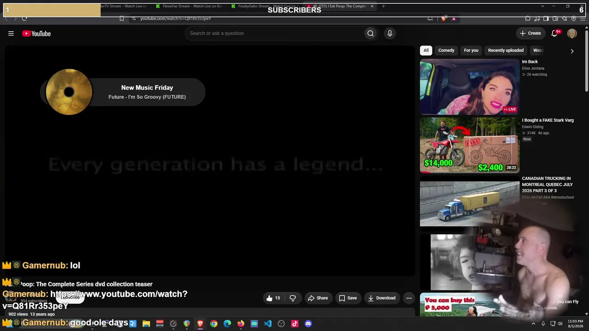Open YouTube notifications bell
The height and width of the screenshot is (331, 589).
[x=555, y=33]
